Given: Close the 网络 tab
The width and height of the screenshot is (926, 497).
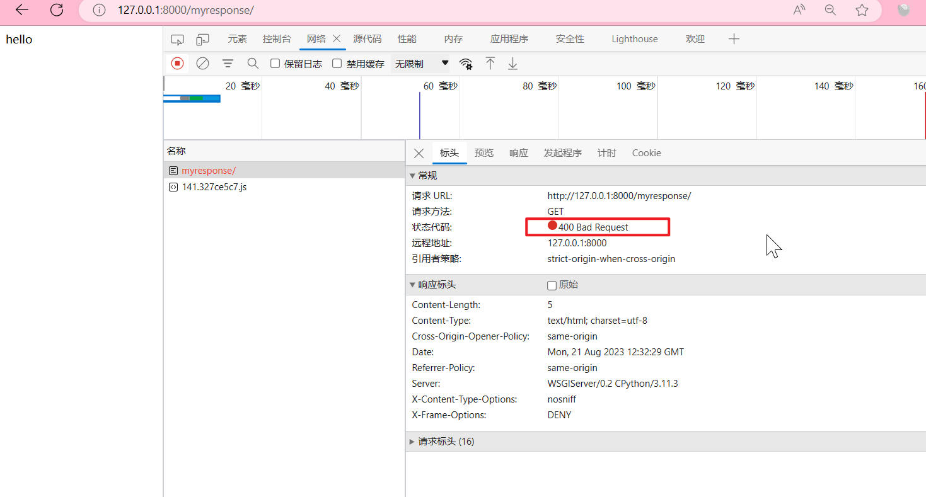Looking at the screenshot, I should tap(337, 38).
